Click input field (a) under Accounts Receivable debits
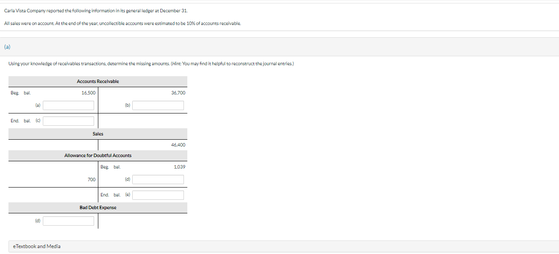 tap(68, 105)
